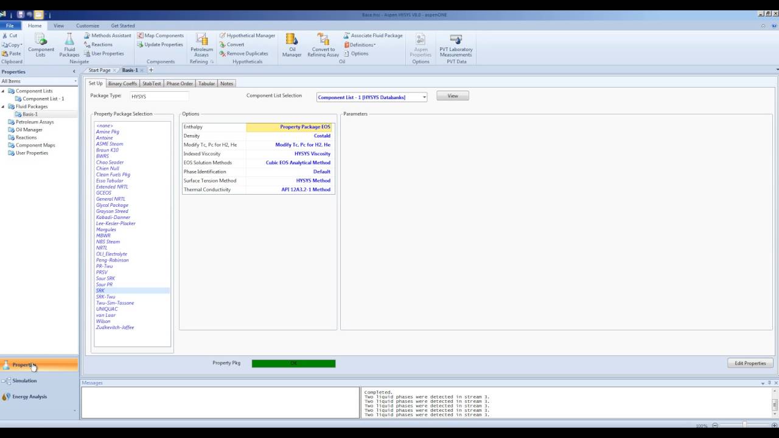Collapse the Properties navigation pane
The image size is (779, 438).
coord(74,72)
